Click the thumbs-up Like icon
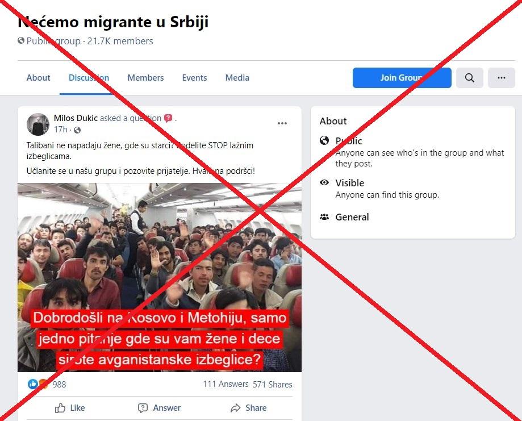 tap(60, 408)
